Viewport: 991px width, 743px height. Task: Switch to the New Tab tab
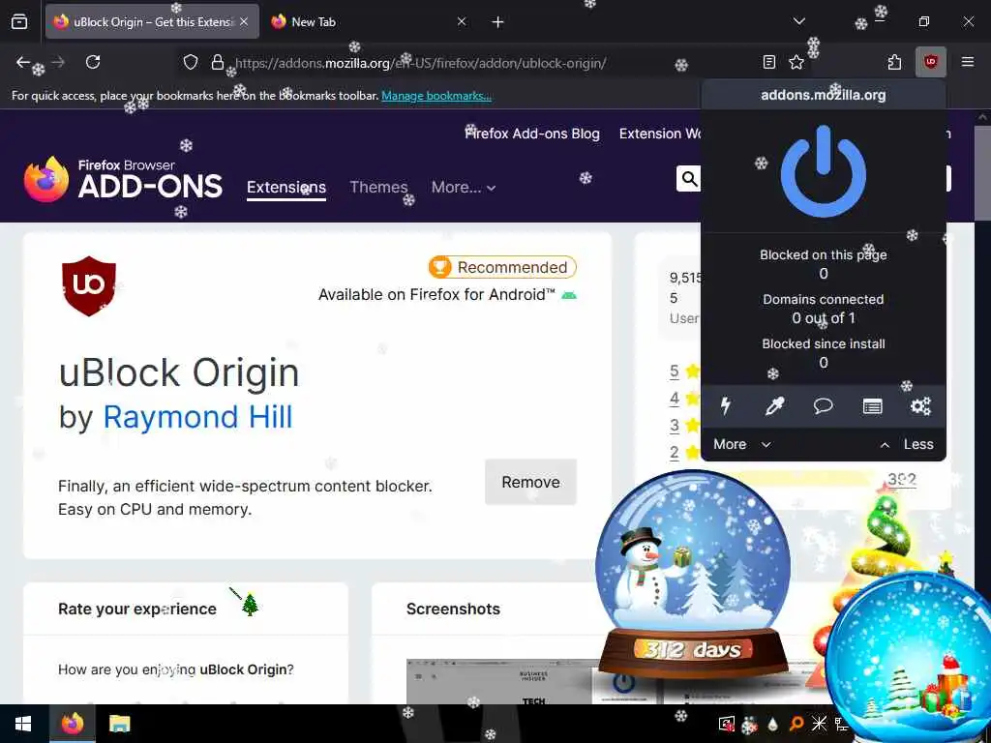tap(369, 21)
